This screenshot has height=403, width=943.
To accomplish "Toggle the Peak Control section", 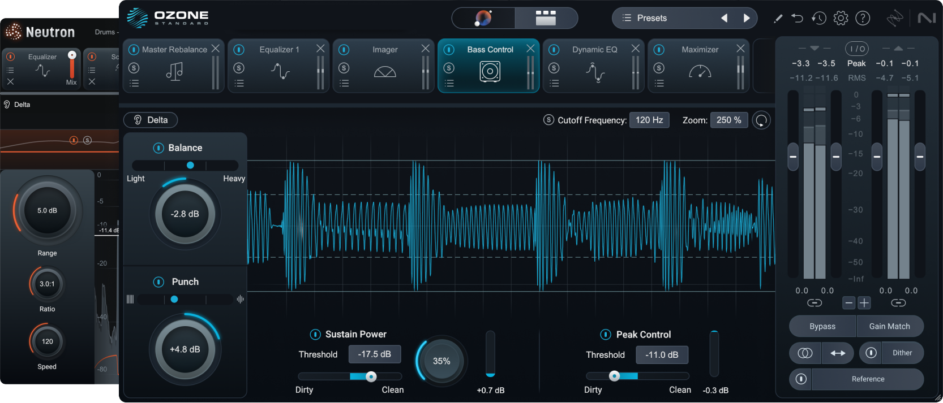I will click(x=606, y=335).
